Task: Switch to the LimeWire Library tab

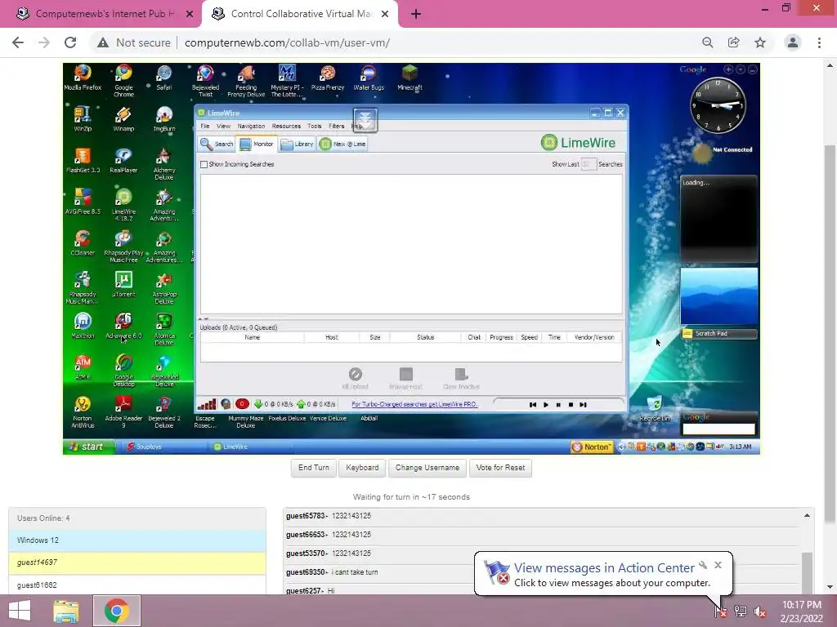Action: [x=297, y=144]
